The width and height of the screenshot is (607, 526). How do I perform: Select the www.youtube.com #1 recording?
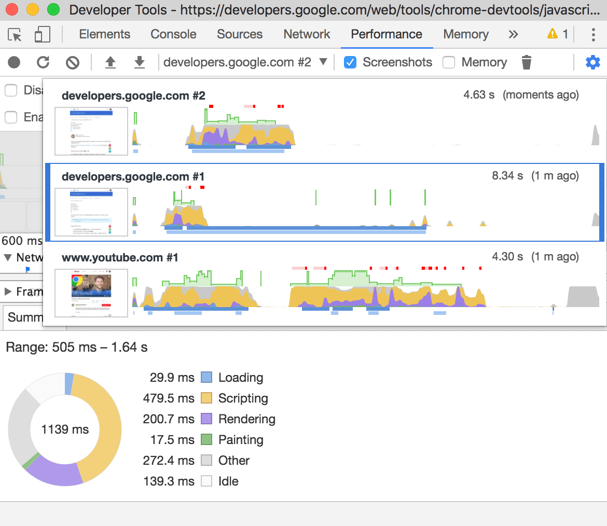[324, 284]
